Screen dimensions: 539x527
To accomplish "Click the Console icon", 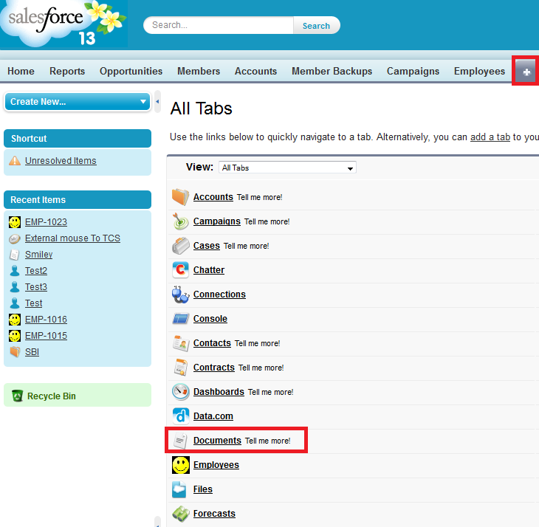I will [x=180, y=319].
